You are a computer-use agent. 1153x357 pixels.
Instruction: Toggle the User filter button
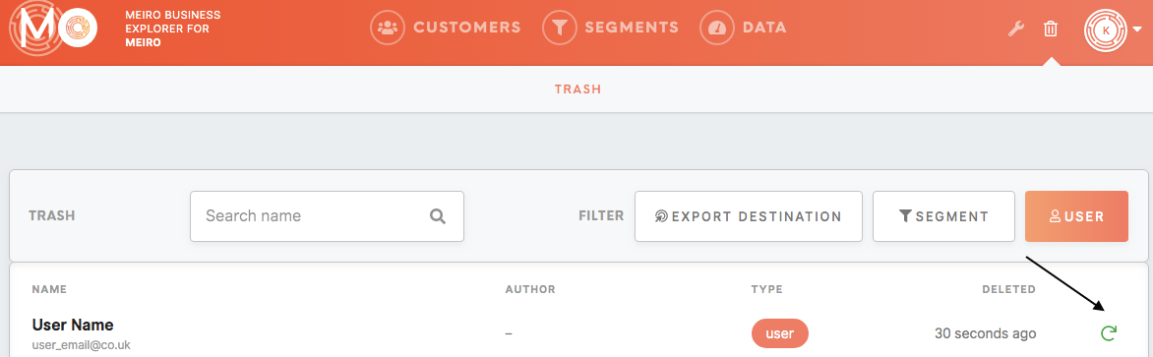coord(1076,216)
